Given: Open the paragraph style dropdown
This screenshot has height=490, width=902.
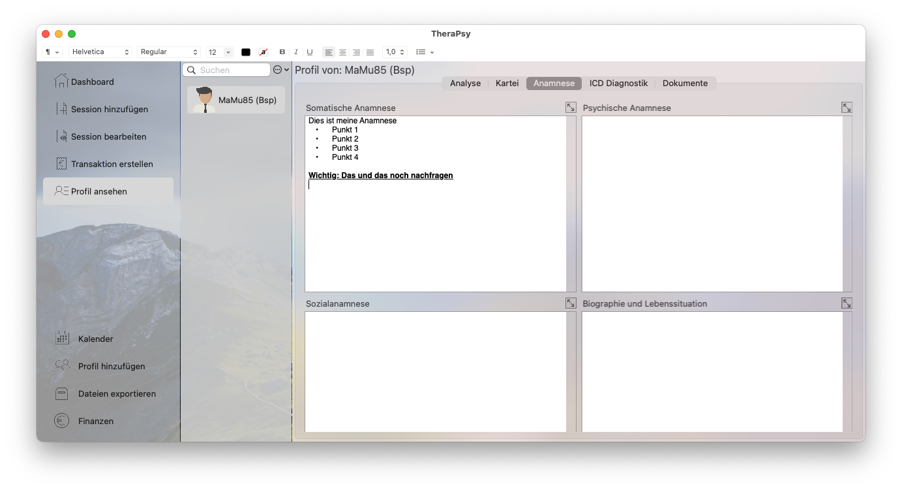Looking at the screenshot, I should coord(52,52).
